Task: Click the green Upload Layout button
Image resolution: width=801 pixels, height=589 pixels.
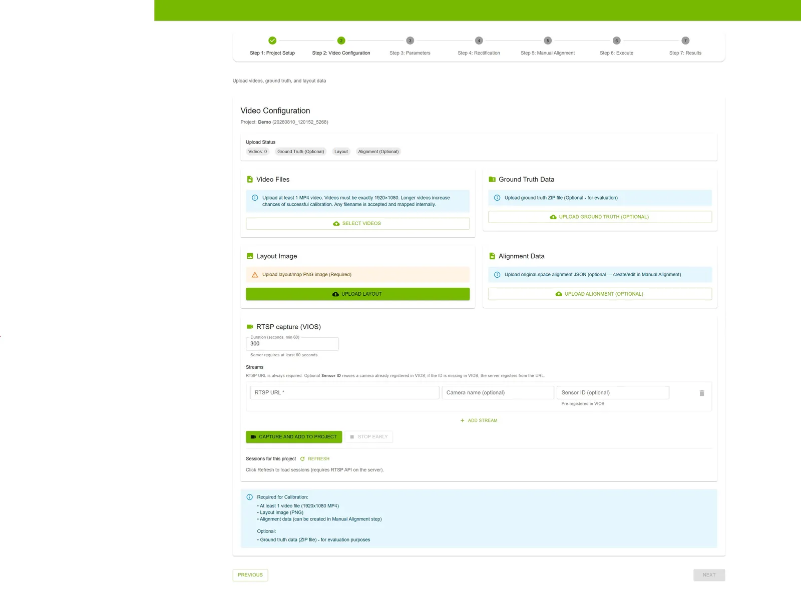Action: point(357,294)
